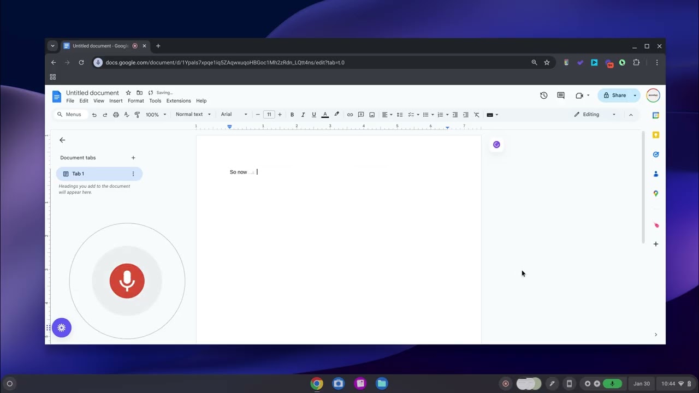Open the Files app in the shelf

click(x=382, y=384)
